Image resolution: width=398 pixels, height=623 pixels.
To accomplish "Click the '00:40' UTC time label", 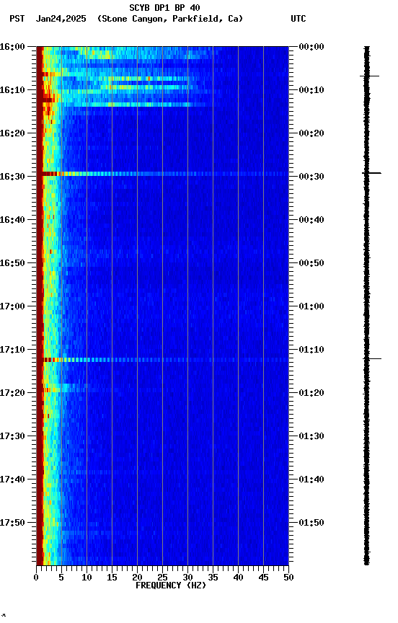I will [311, 220].
